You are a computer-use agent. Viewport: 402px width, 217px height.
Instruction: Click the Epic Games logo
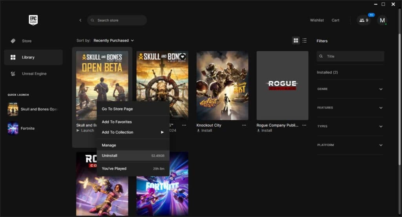point(33,20)
